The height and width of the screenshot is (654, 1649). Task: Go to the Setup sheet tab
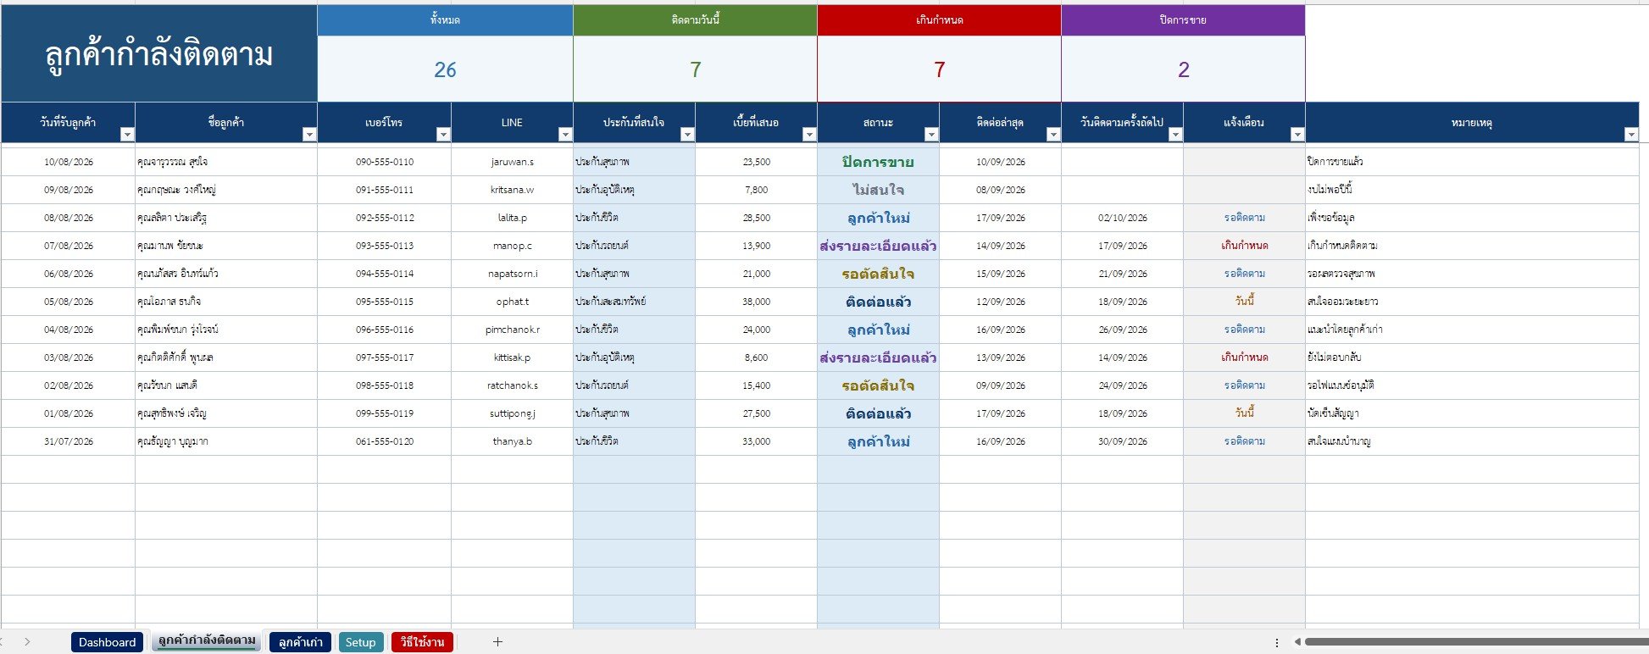pyautogui.click(x=360, y=642)
